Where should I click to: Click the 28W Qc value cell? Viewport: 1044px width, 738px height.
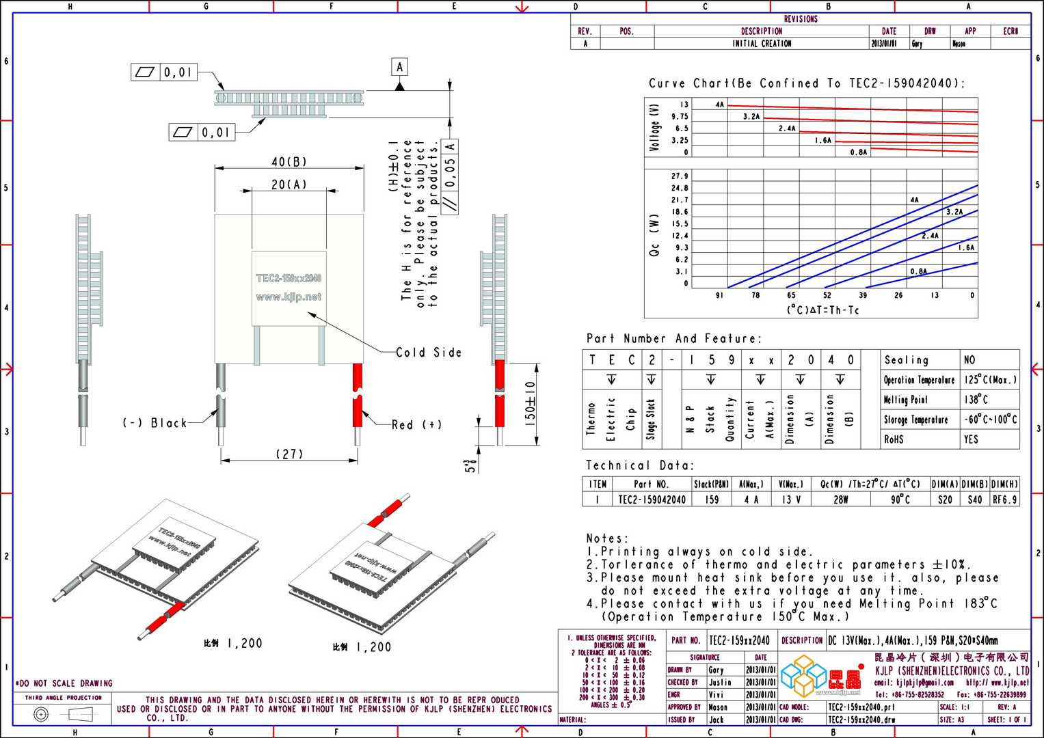click(841, 500)
